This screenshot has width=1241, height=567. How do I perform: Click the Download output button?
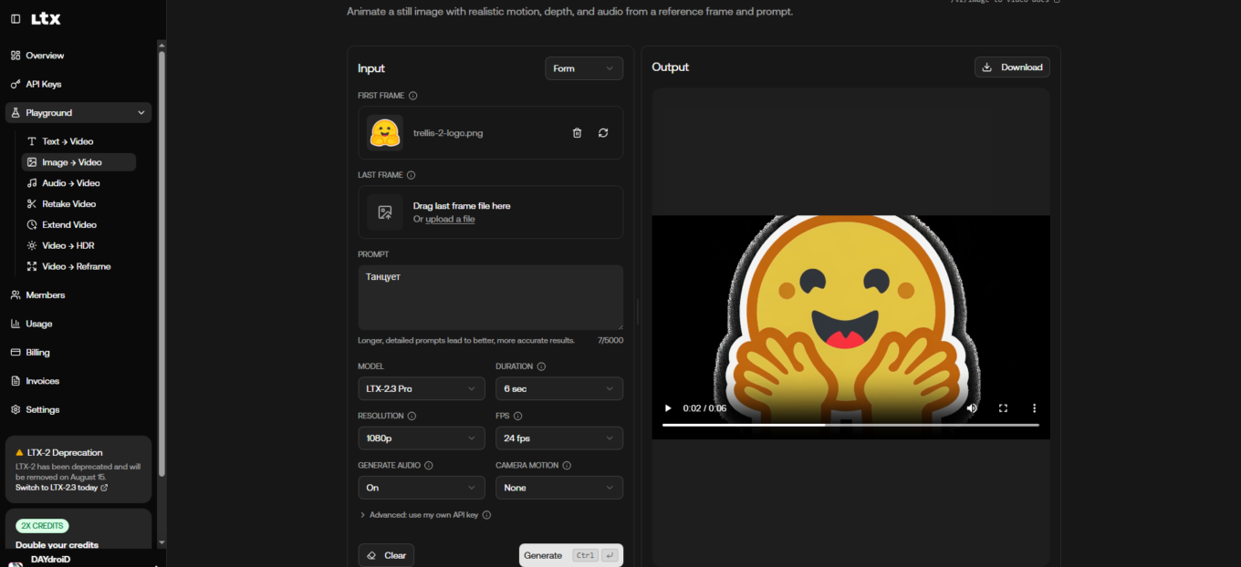(1012, 67)
